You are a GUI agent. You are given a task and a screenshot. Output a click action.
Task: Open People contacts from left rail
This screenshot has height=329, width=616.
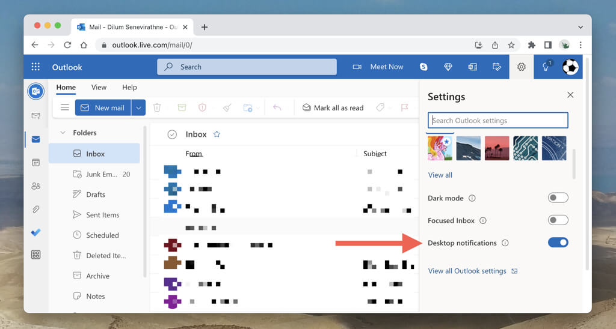(35, 186)
